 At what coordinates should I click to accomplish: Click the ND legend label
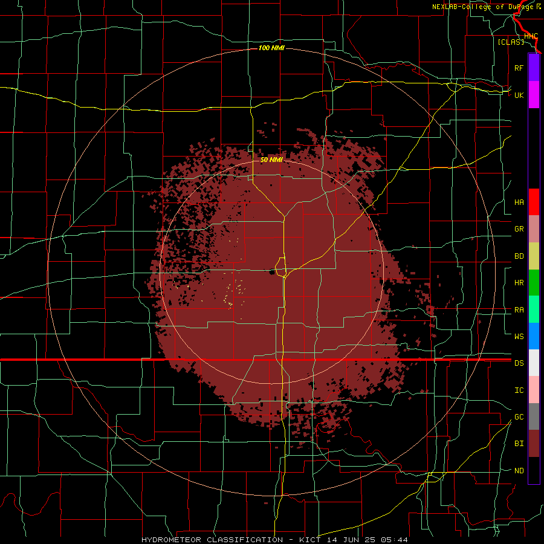pyautogui.click(x=519, y=471)
